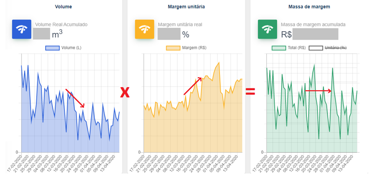Click the Margem unitária real label
The height and width of the screenshot is (180, 377).
180,24
